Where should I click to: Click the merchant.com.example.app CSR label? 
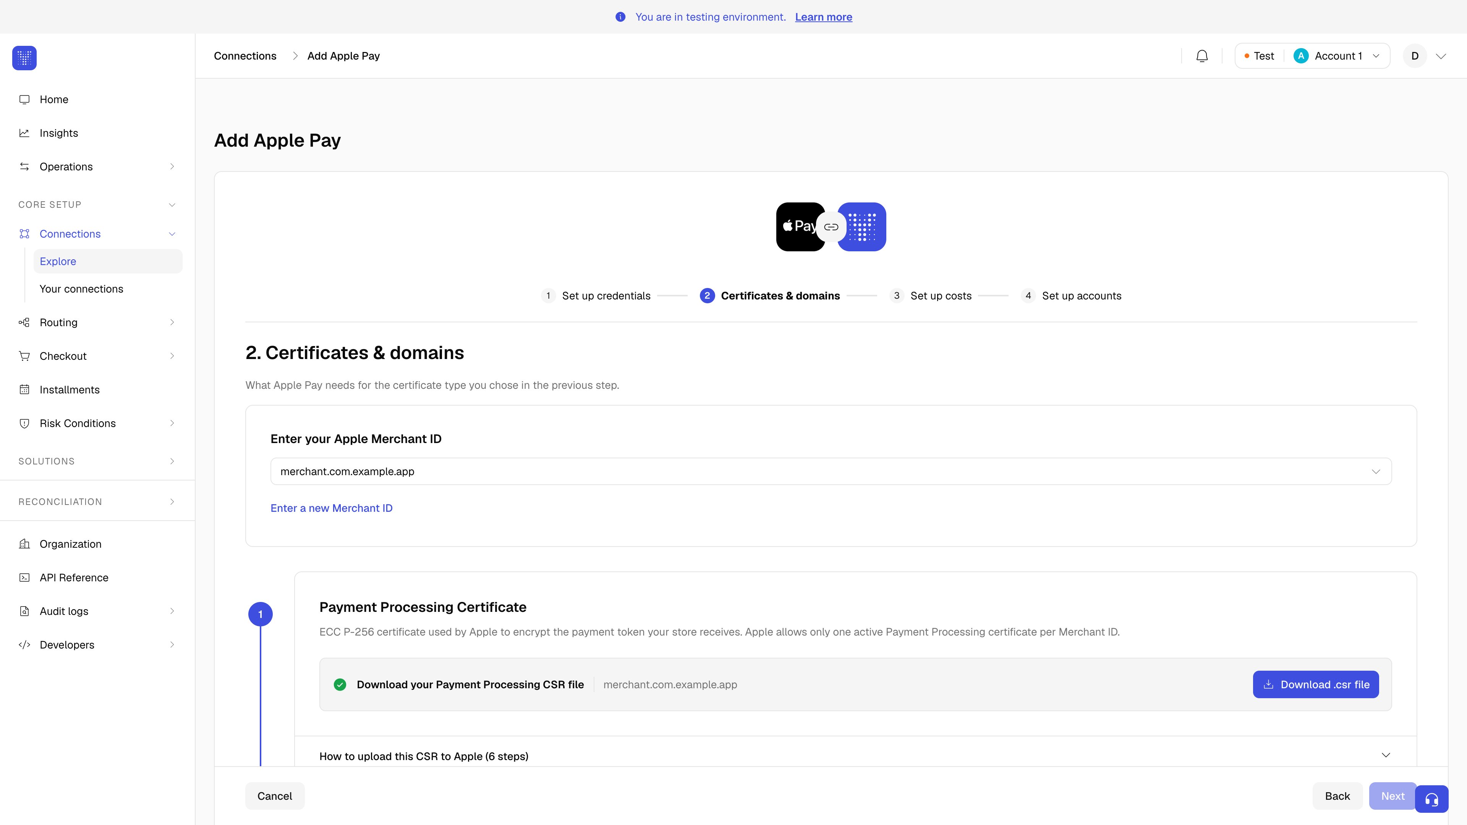670,685
